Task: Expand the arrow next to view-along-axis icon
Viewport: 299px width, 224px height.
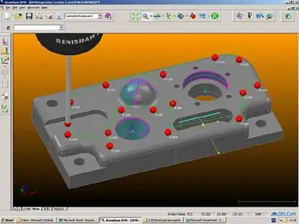Action: 163,16
